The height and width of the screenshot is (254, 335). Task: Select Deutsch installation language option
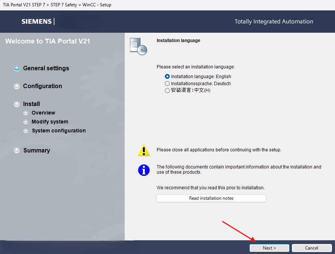[167, 84]
